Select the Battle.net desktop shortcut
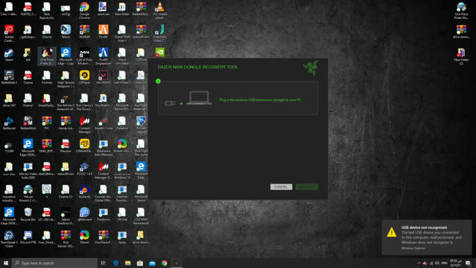The image size is (476, 268). click(x=9, y=123)
